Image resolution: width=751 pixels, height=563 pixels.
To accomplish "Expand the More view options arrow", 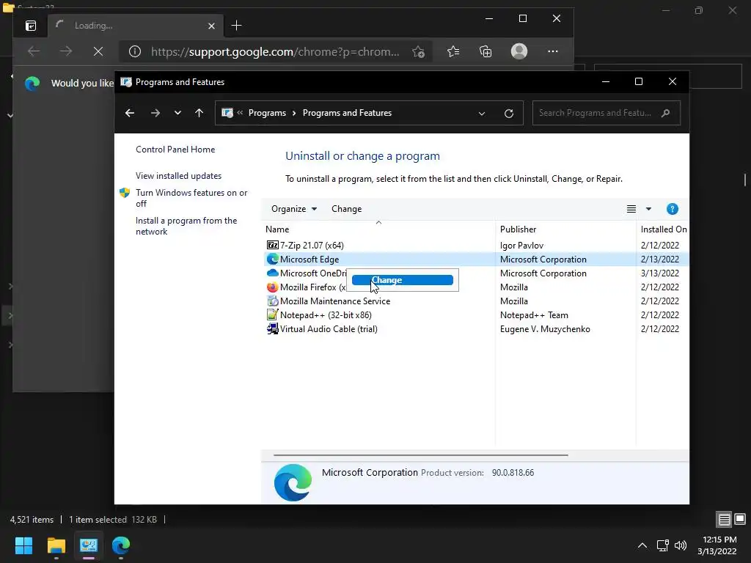I will click(x=648, y=209).
